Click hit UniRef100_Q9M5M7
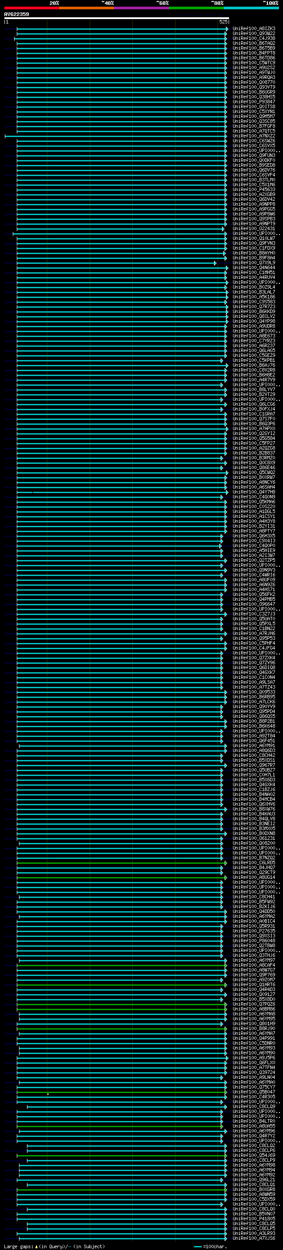 click(254, 117)
